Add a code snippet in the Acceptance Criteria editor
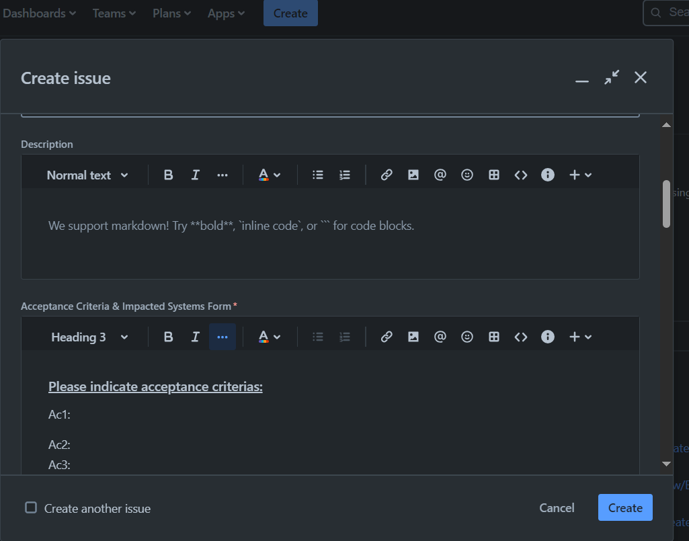 [521, 337]
